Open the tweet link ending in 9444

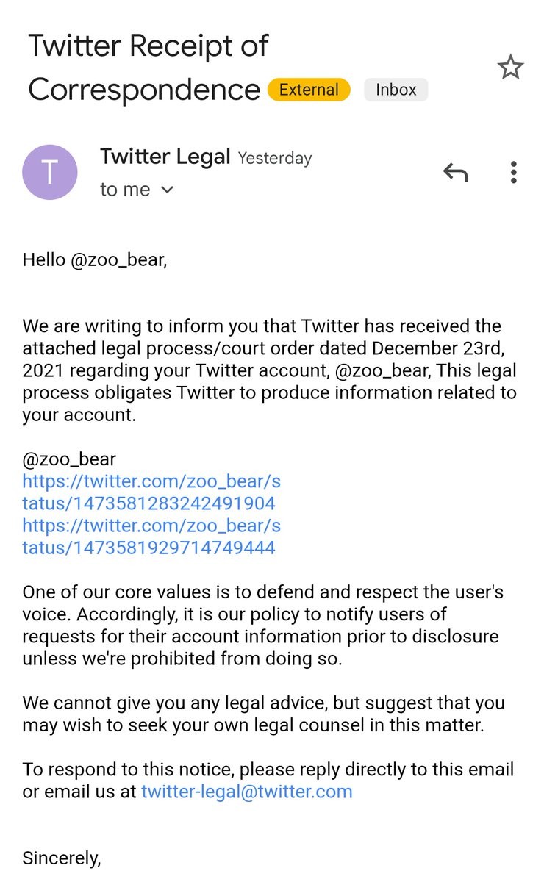(x=151, y=537)
